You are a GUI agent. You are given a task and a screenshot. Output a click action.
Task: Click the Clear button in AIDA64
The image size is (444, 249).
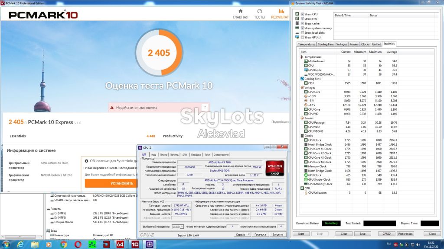(344, 233)
